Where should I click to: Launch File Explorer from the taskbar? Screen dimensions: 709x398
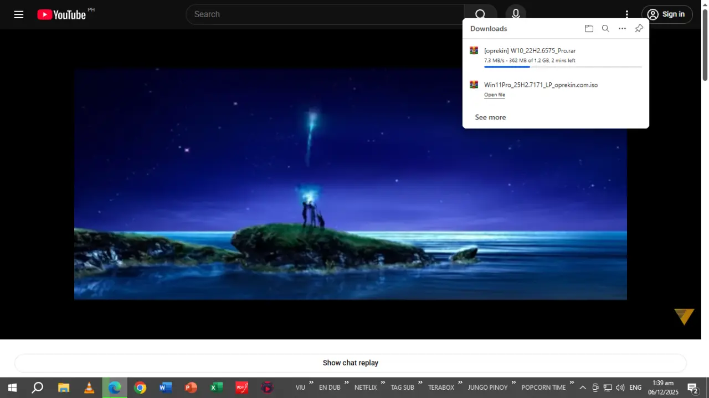click(x=64, y=387)
